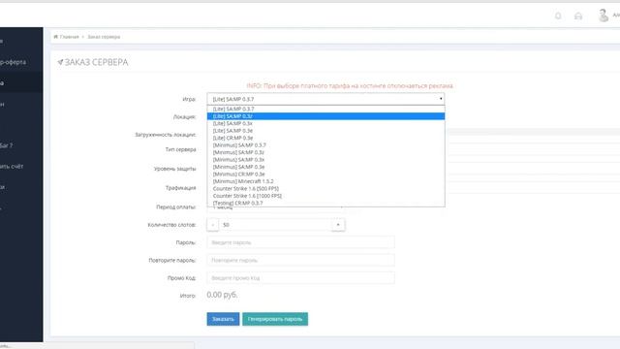Open the notifications bell icon

558,16
